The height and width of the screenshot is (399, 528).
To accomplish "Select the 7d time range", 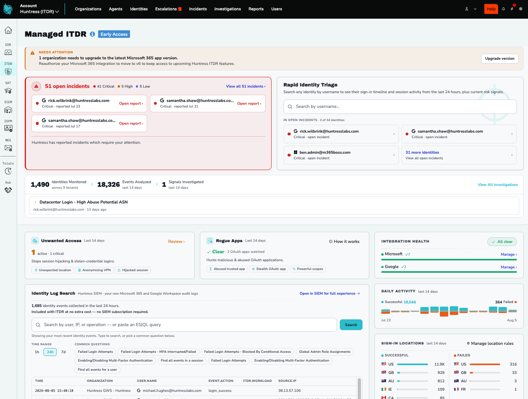I will (x=63, y=352).
